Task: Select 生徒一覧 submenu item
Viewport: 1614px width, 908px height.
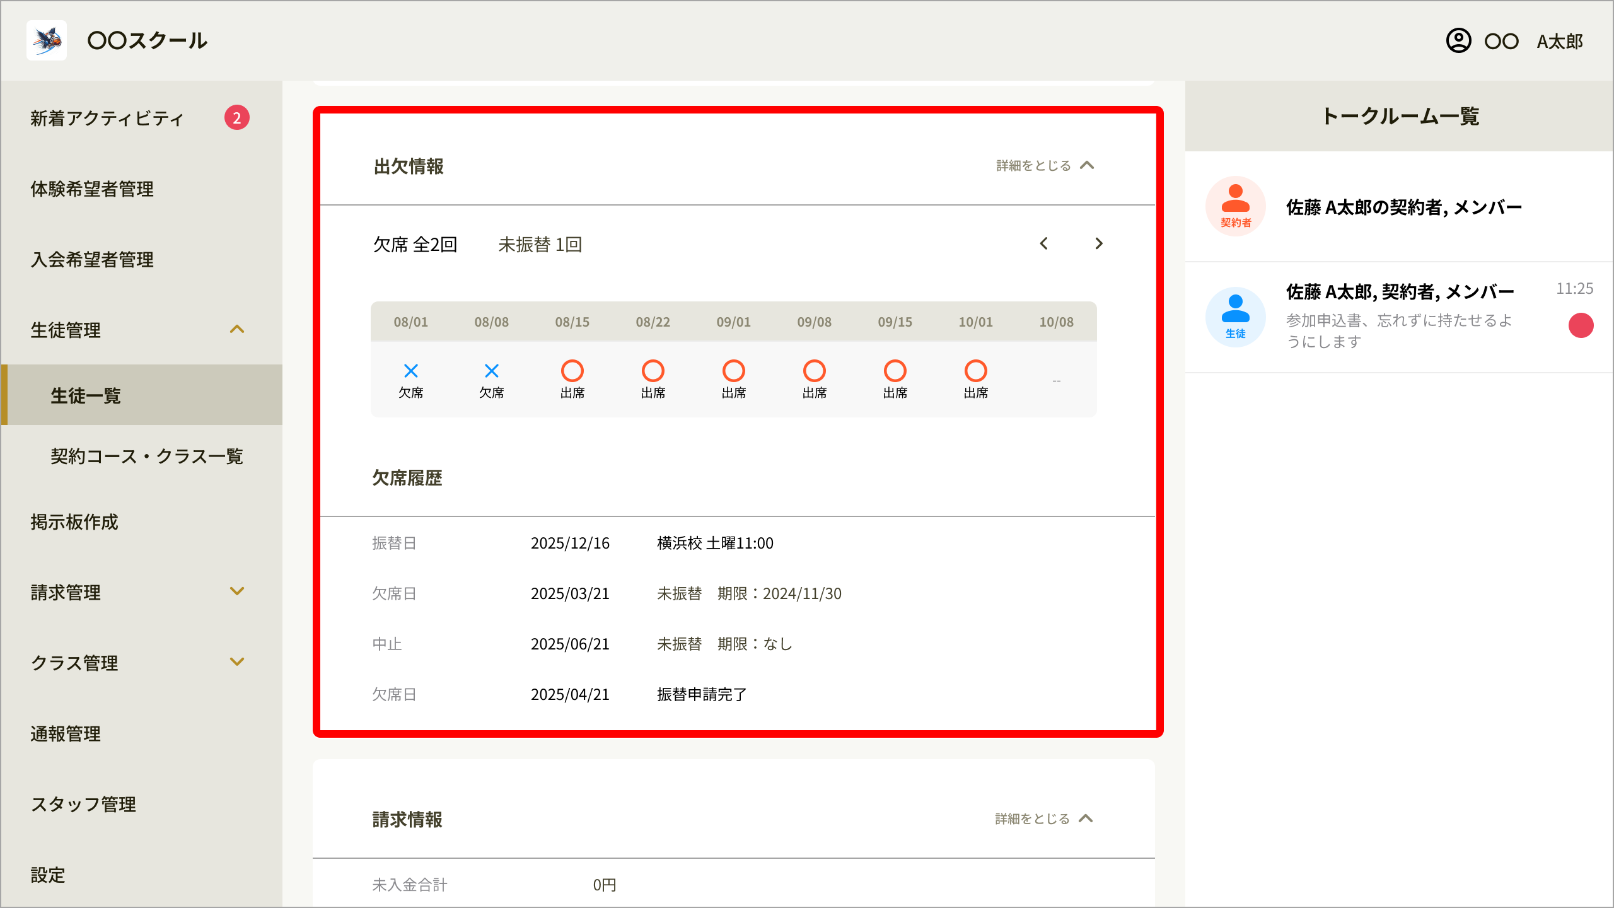Action: (x=141, y=395)
